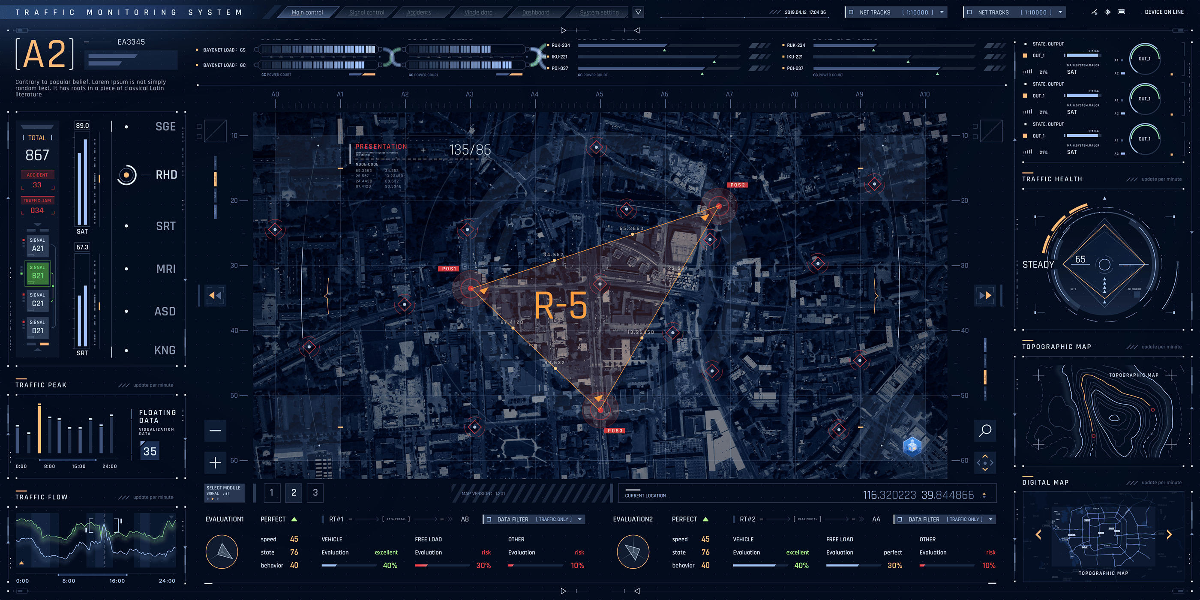Viewport: 1200px width, 600px height.
Task: Select the ASD signal status icon
Action: pos(126,312)
